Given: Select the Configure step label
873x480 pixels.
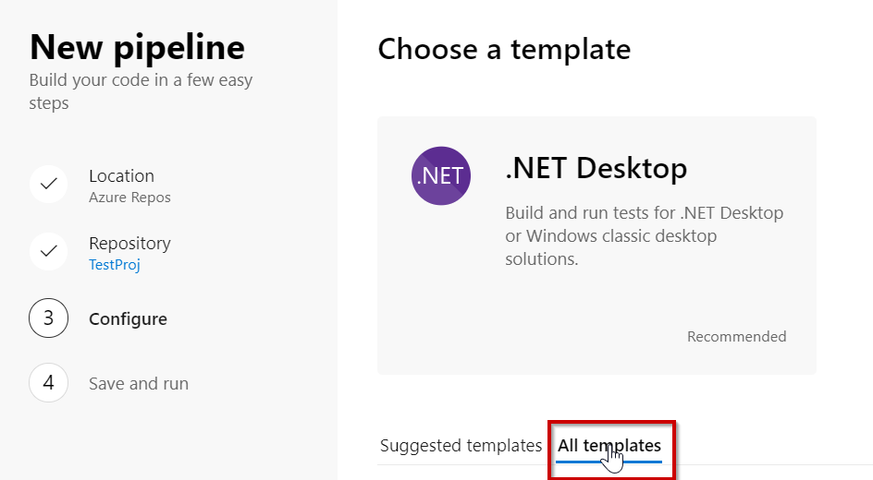Looking at the screenshot, I should pos(128,319).
